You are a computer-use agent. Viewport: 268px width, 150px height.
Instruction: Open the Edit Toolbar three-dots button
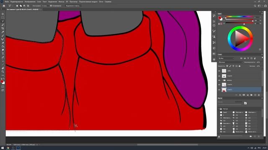click(x=3, y=75)
